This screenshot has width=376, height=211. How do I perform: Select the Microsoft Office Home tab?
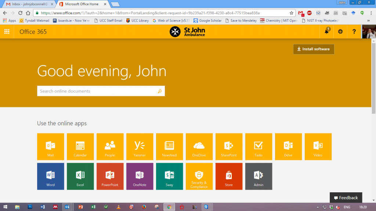tap(82, 4)
